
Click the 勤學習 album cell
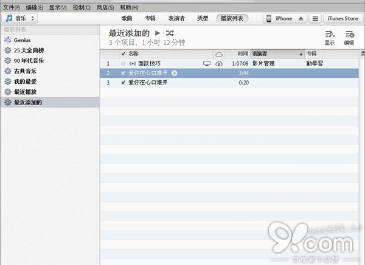pos(315,64)
